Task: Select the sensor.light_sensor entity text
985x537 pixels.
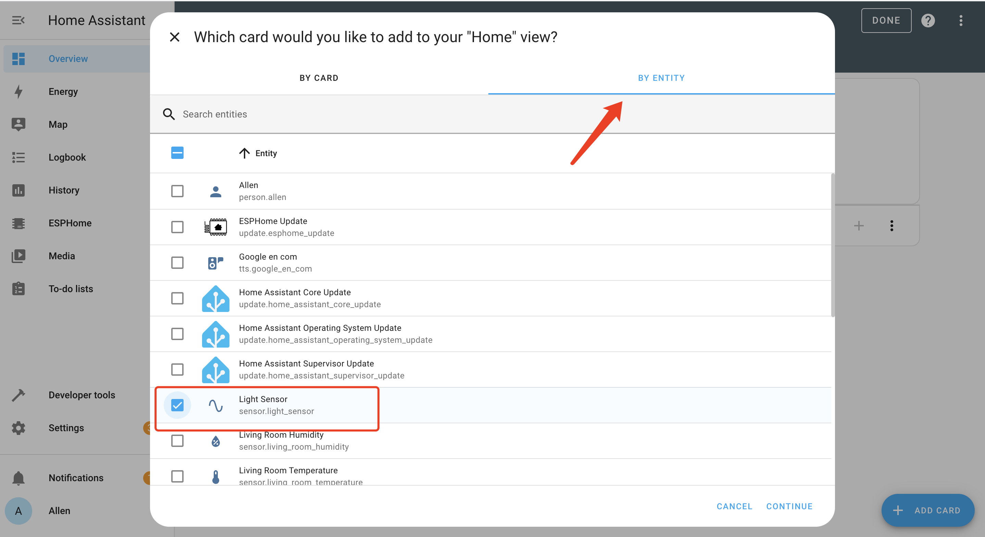Action: click(x=276, y=411)
